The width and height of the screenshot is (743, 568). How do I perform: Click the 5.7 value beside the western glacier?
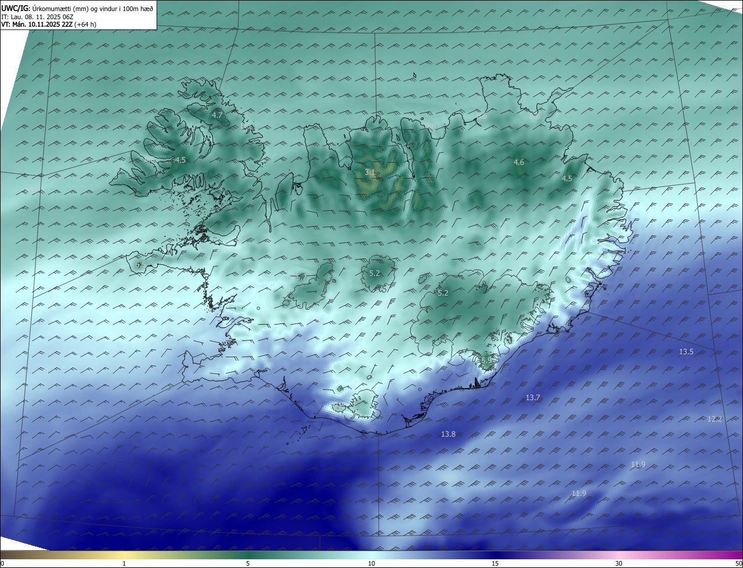click(301, 278)
